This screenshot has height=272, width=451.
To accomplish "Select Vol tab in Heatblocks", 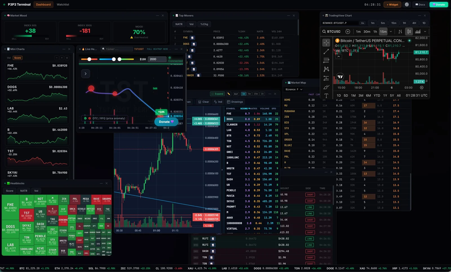I will tap(36, 191).
